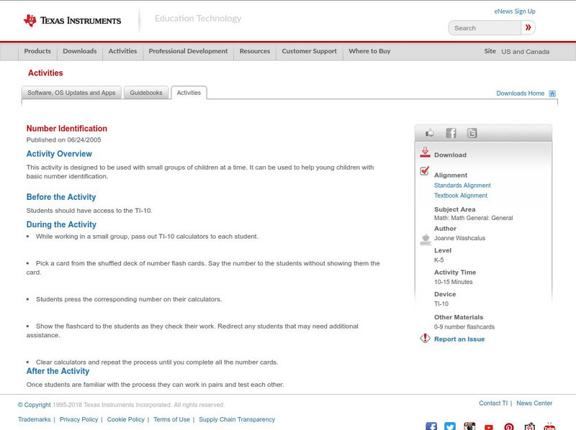Click the author apple icon
Screen dimensions: 576x430
tap(426, 239)
